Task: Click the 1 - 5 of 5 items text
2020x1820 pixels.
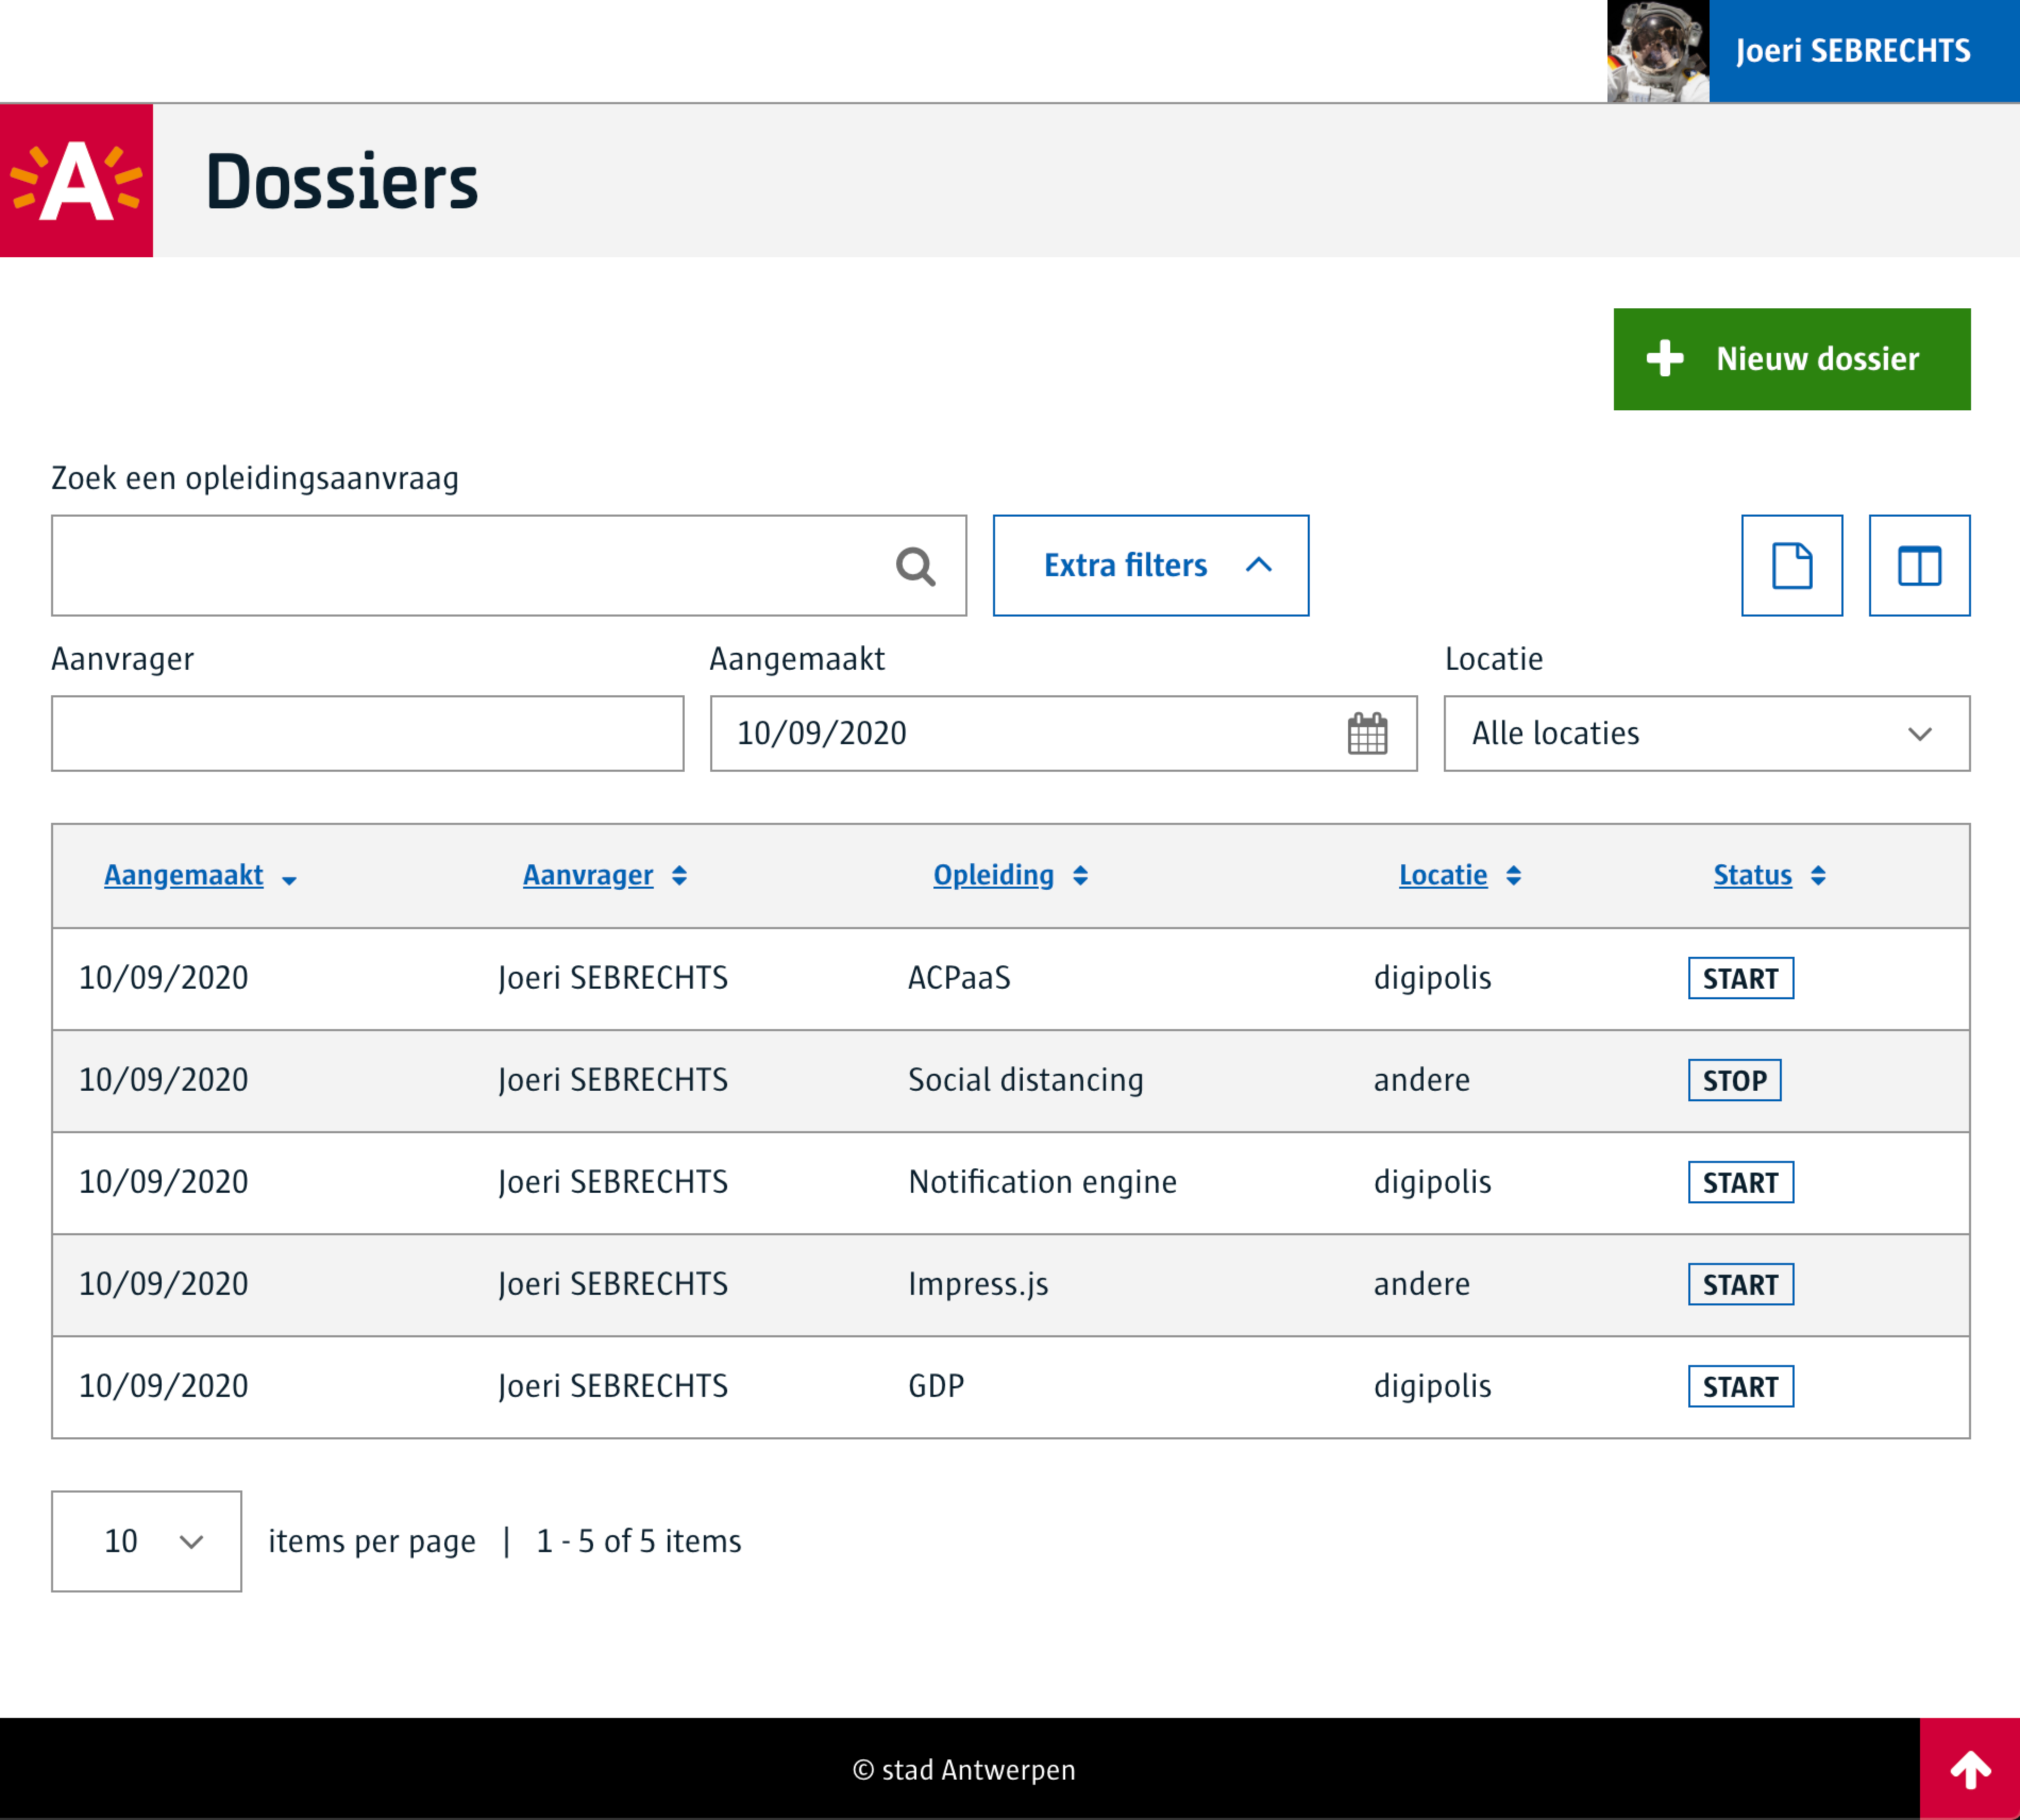Action: tap(639, 1541)
